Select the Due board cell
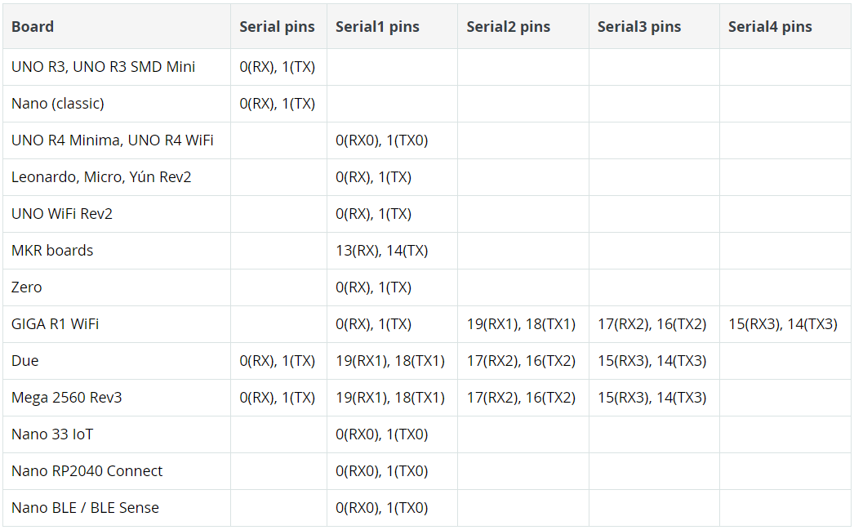Viewport: 854px width, 530px height. tap(25, 361)
